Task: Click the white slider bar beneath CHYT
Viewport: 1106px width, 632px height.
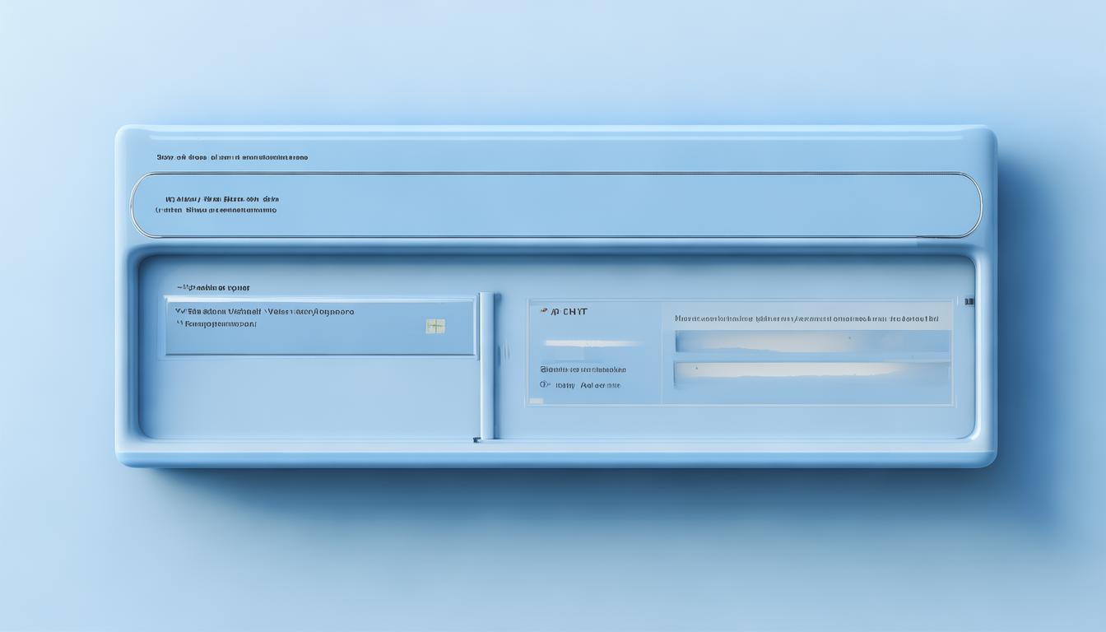Action: [x=591, y=343]
